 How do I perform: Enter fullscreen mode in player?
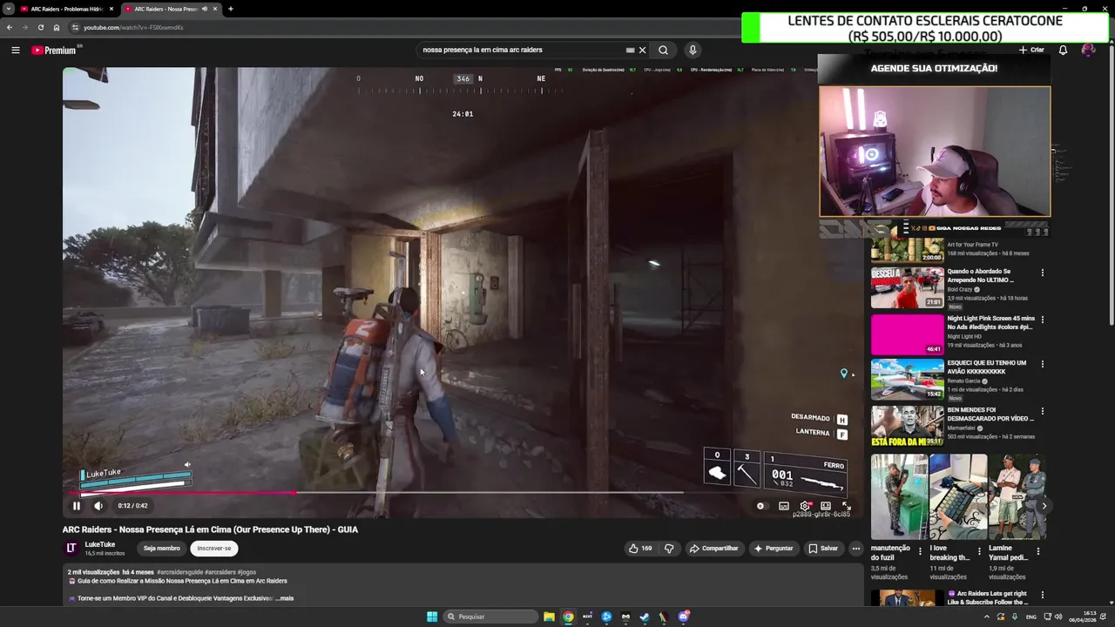click(x=846, y=506)
